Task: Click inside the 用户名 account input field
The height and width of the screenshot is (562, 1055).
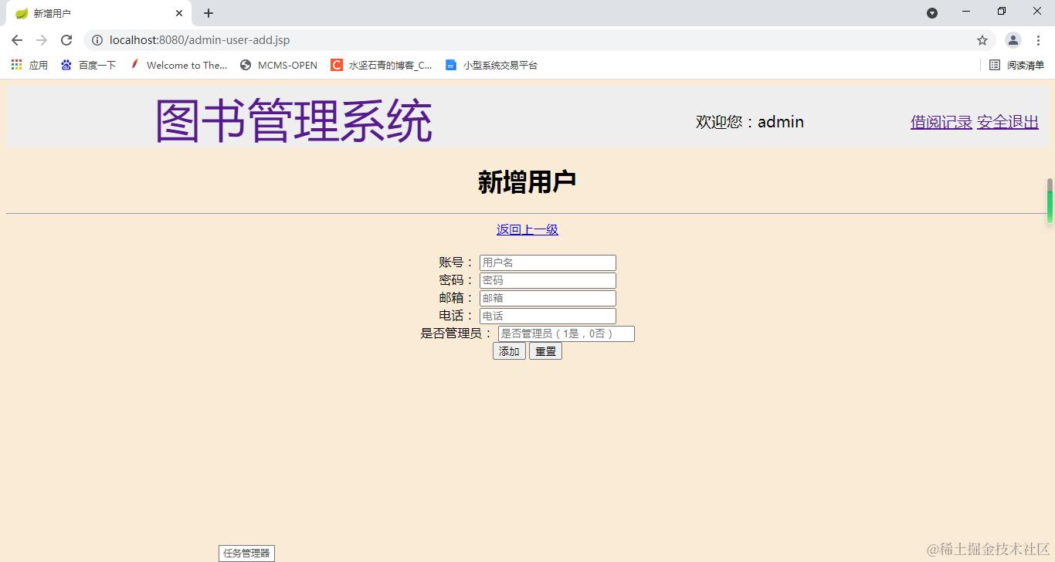Action: [x=547, y=262]
